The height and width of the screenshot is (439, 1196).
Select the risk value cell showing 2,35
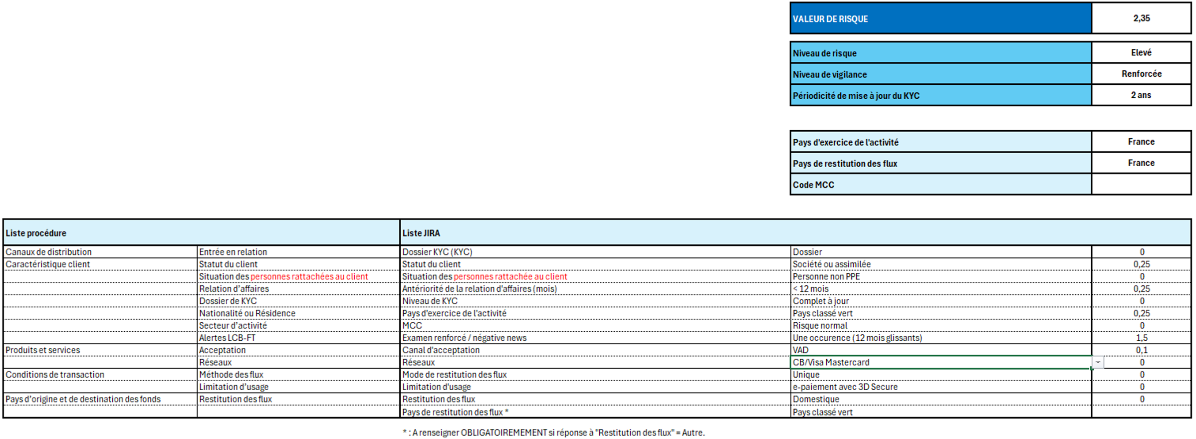1141,18
